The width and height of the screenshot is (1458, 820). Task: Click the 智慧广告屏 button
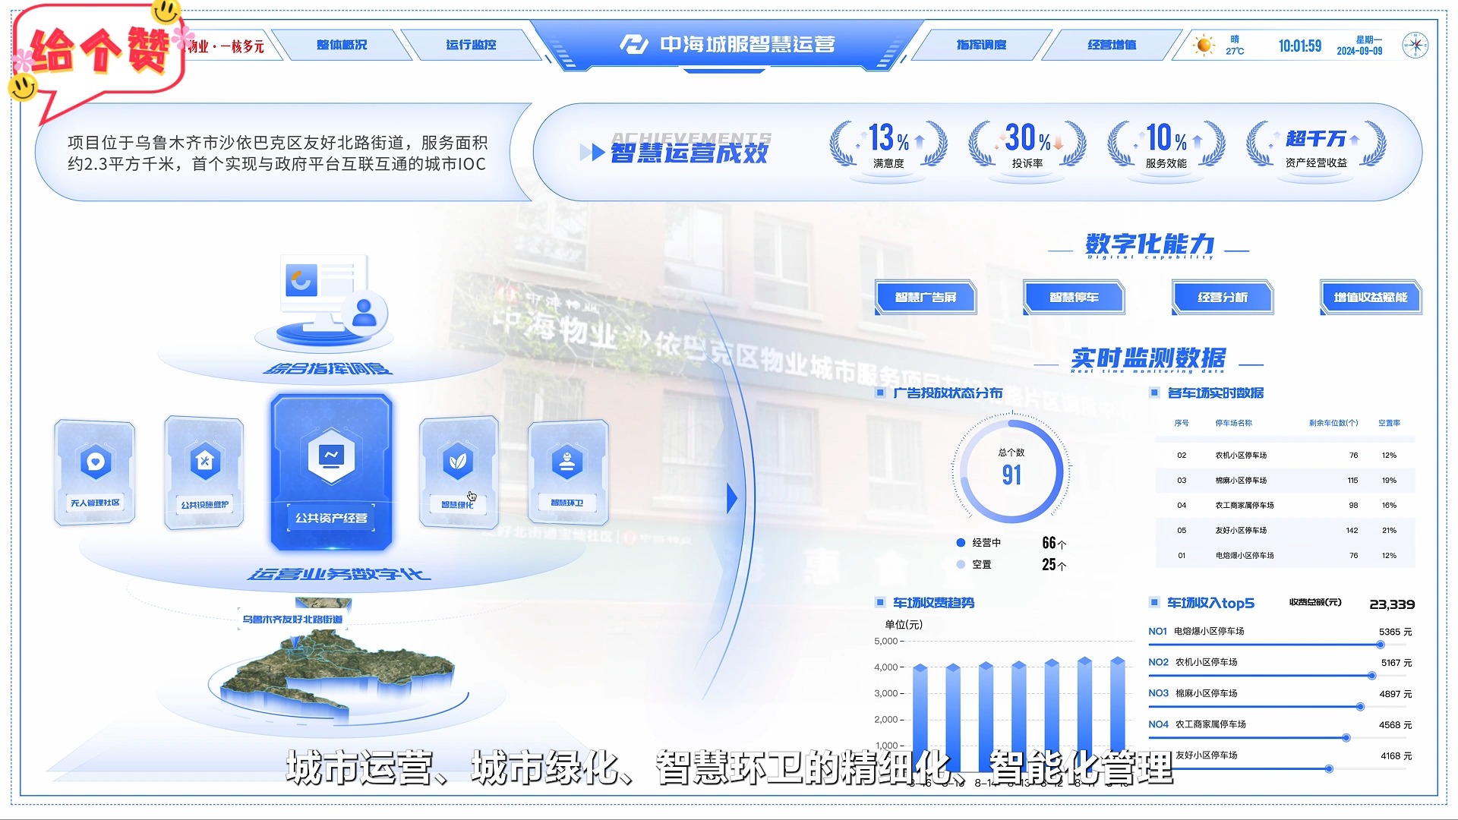[x=926, y=297]
